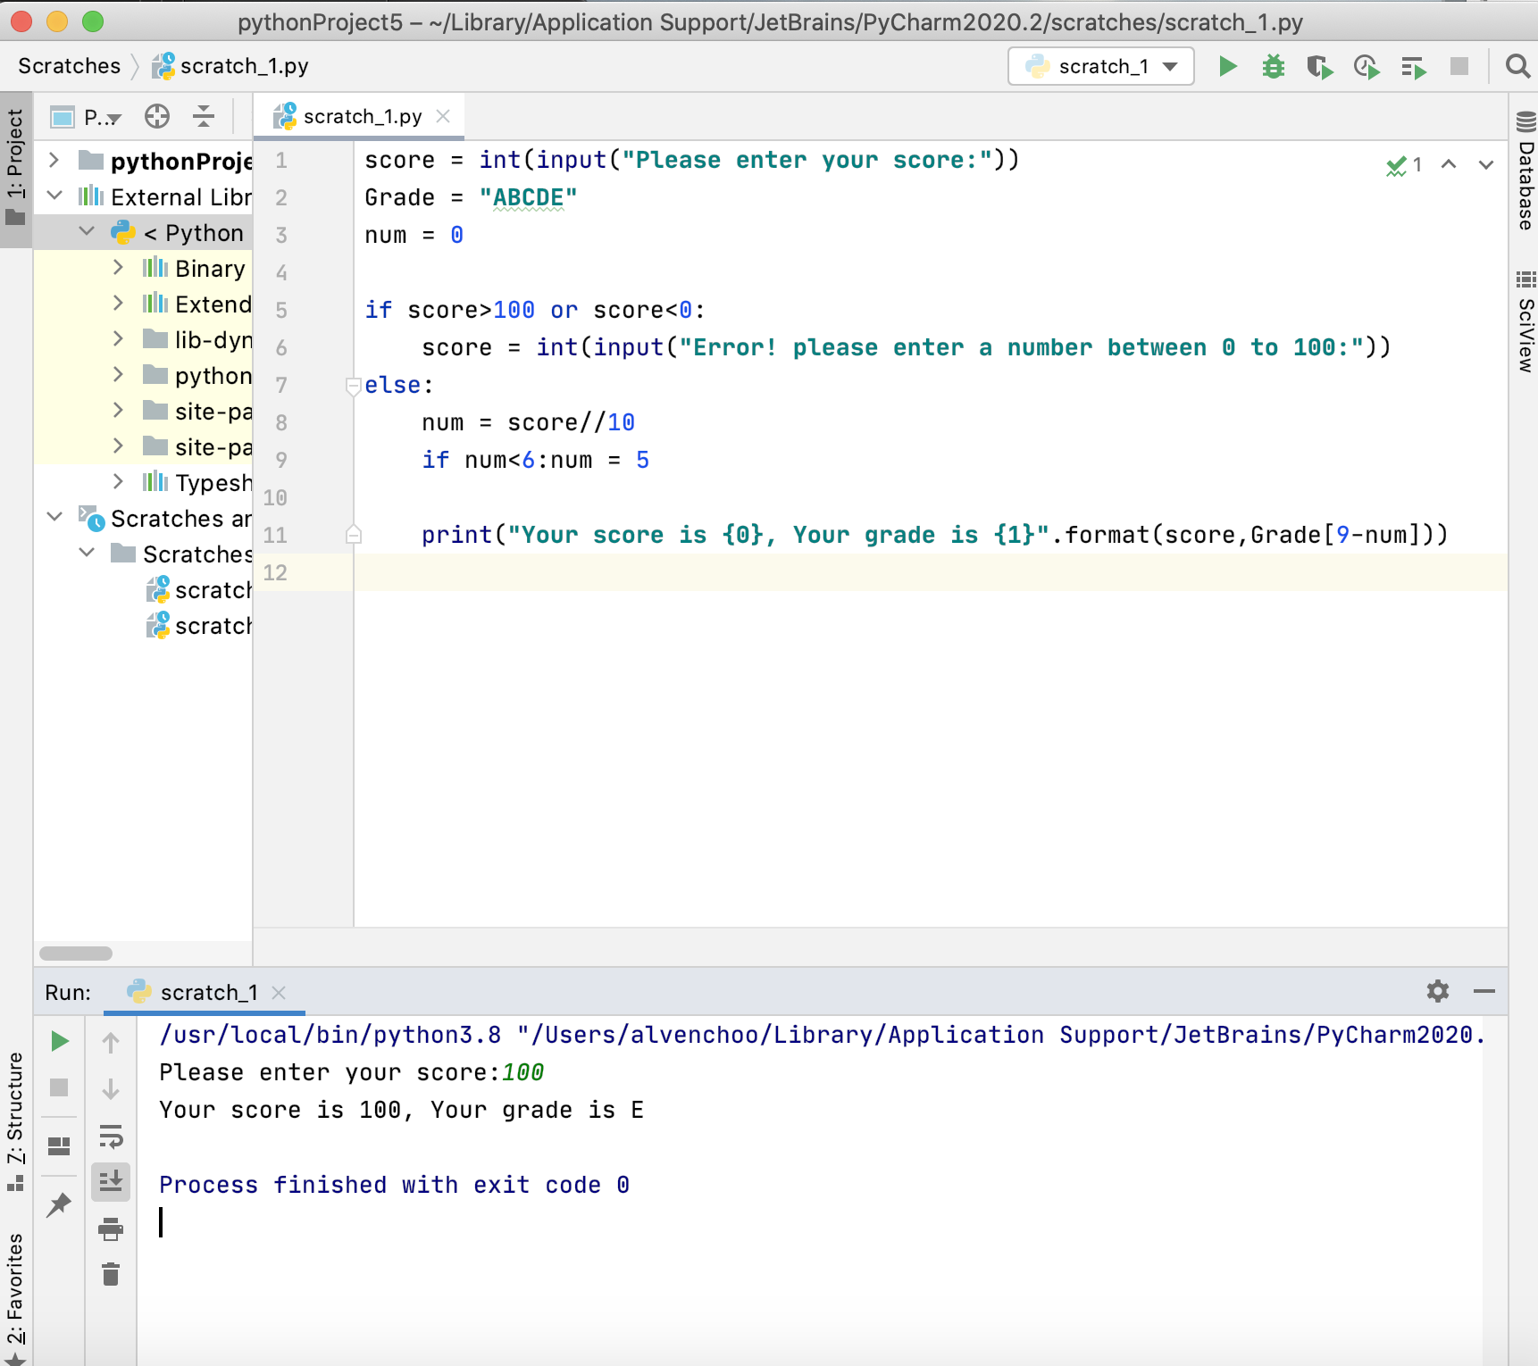Run scratch_1 with coverage
Screen dimensions: 1538x1366
coord(1320,66)
